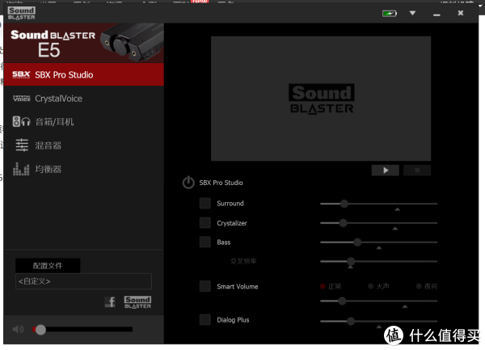Select the 正常 Smart Volume radio option

tap(323, 286)
